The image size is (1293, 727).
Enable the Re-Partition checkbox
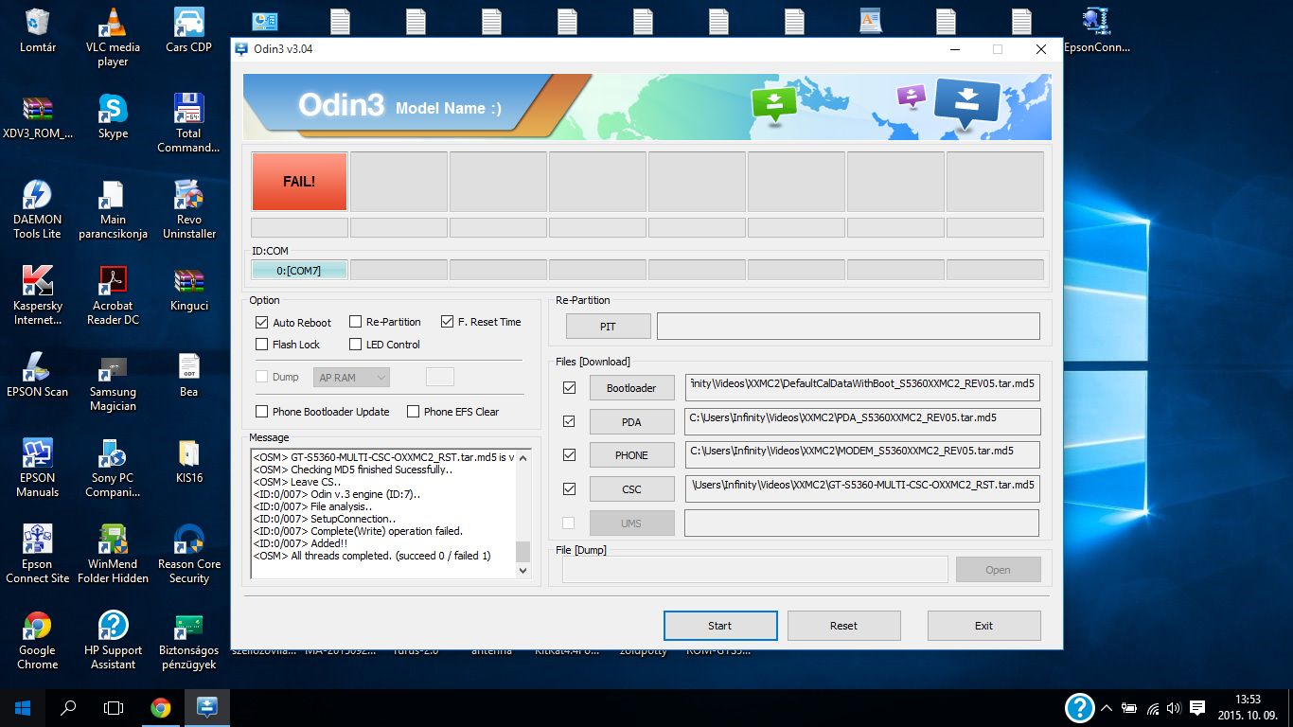pyautogui.click(x=356, y=322)
